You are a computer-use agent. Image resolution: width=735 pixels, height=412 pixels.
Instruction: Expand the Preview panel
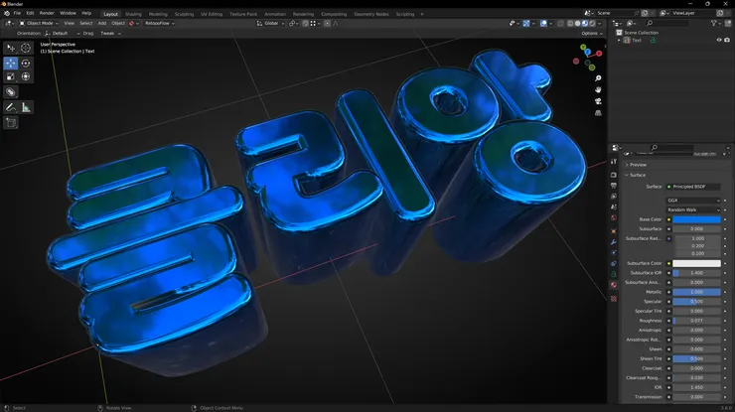coord(638,165)
